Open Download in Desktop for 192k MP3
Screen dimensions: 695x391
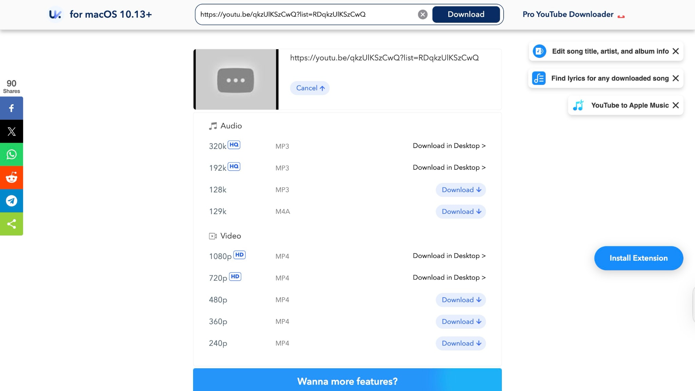(449, 167)
